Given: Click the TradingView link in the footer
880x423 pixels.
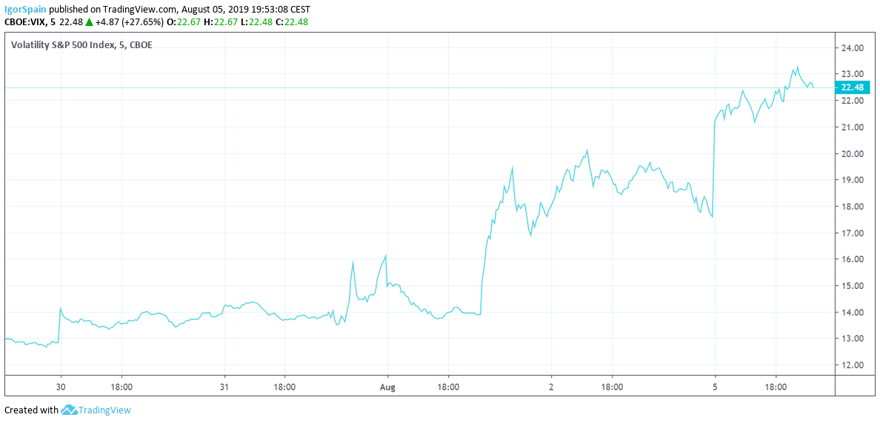Looking at the screenshot, I should 104,410.
